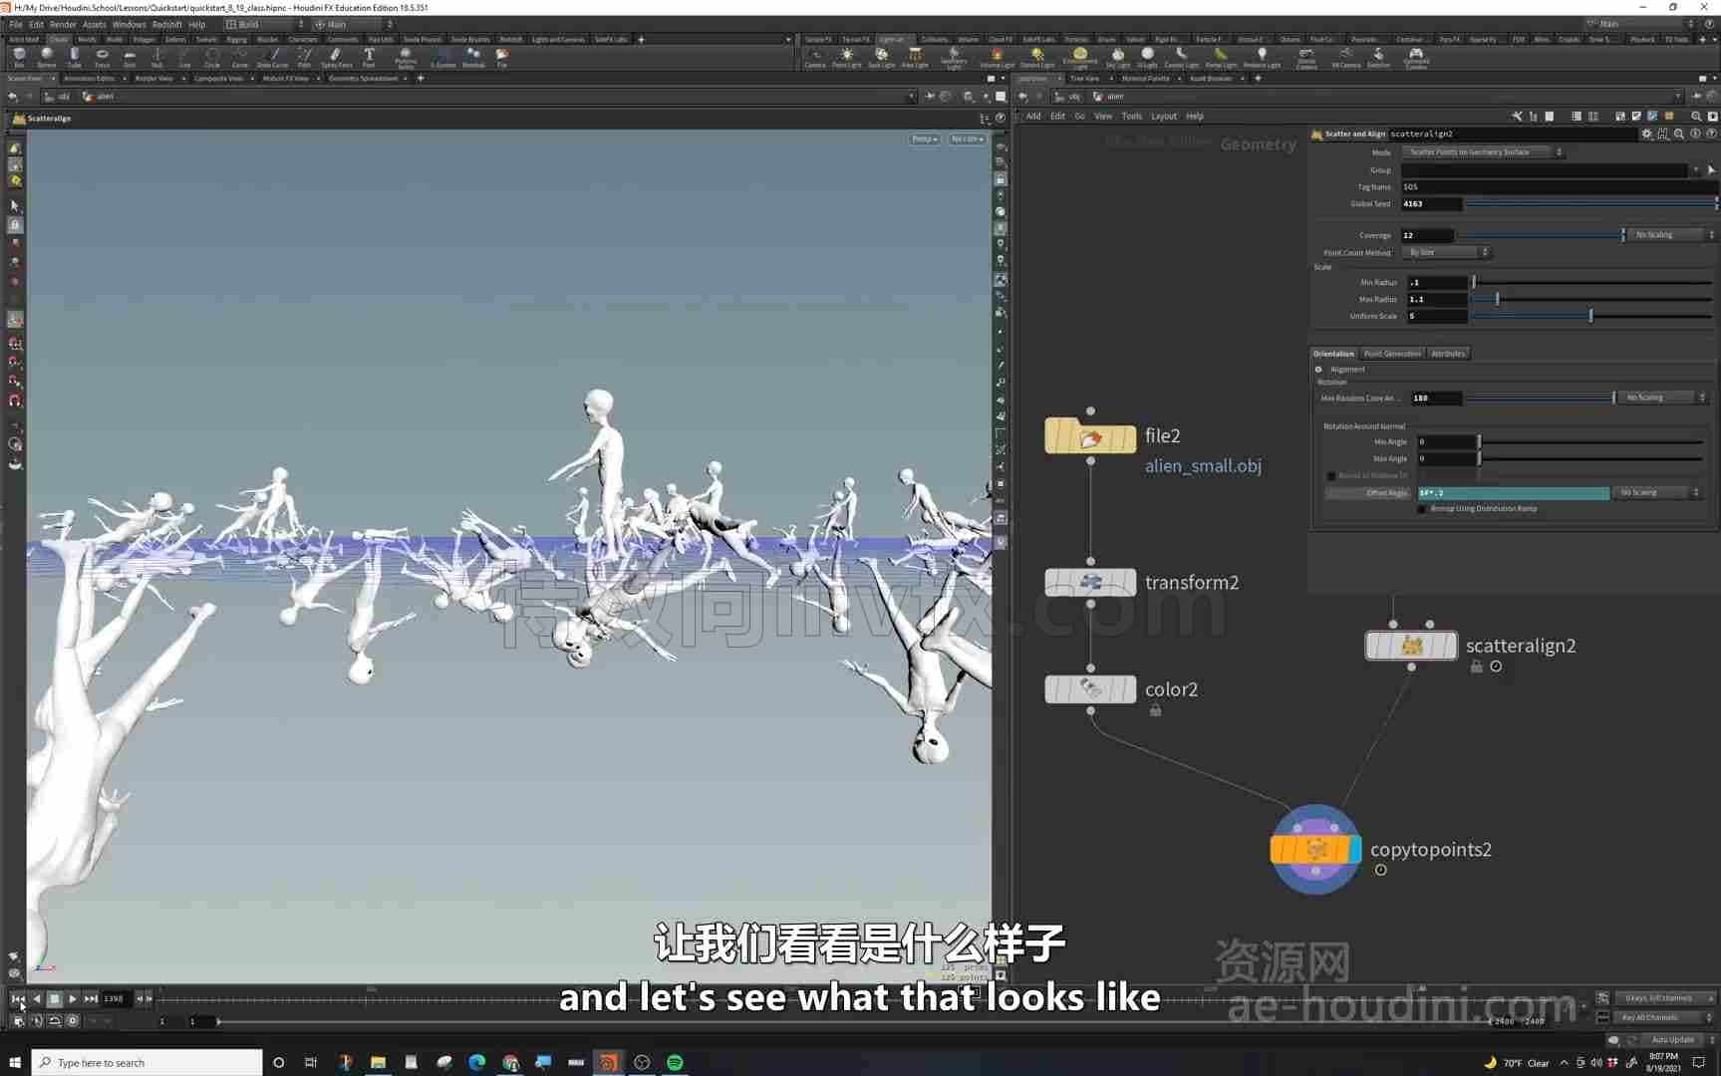
Task: Open the Point Count Method dropdown
Action: pos(1446,253)
